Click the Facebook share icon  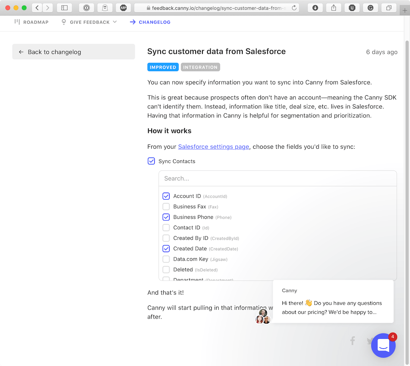(x=353, y=341)
